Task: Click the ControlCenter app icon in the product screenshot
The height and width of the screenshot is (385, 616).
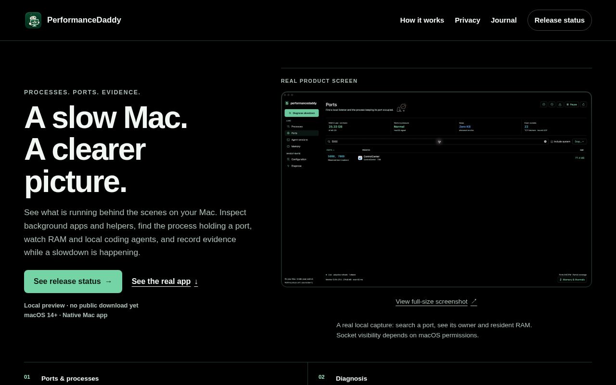Action: pyautogui.click(x=360, y=158)
